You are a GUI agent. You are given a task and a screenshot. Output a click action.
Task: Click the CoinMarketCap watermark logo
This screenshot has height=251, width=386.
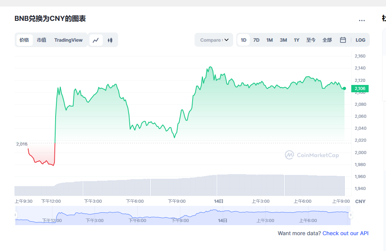coord(312,155)
